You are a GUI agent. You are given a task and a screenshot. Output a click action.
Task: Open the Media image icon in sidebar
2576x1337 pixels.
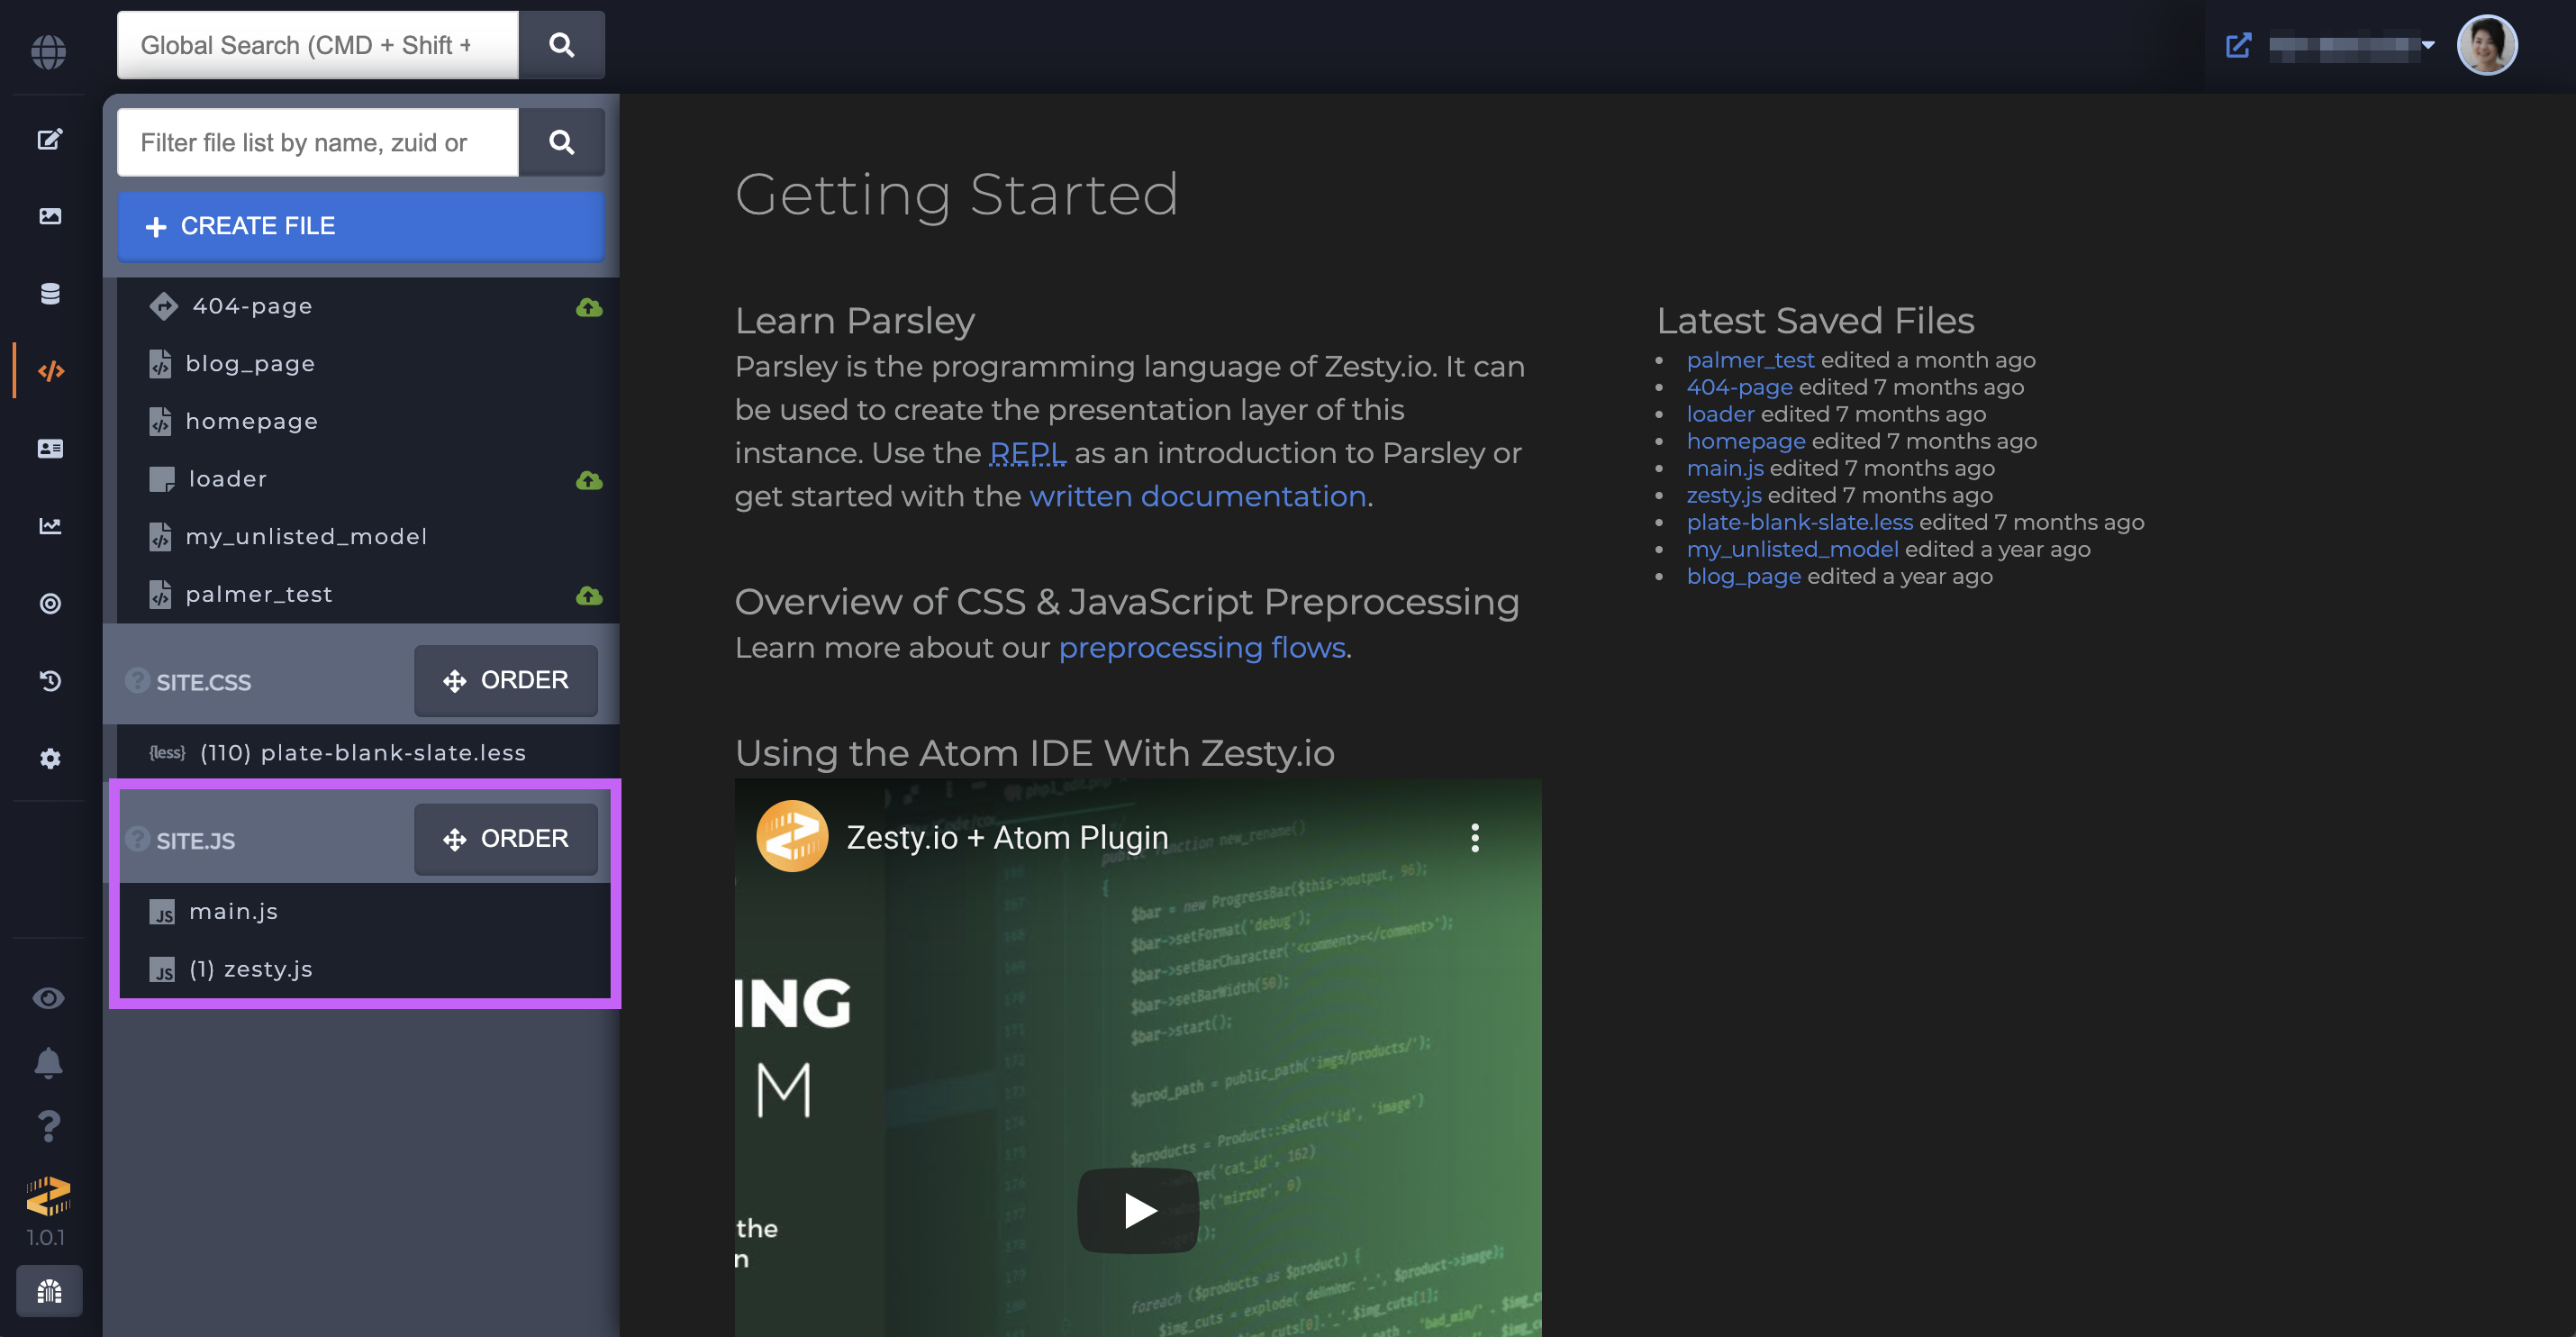50,216
